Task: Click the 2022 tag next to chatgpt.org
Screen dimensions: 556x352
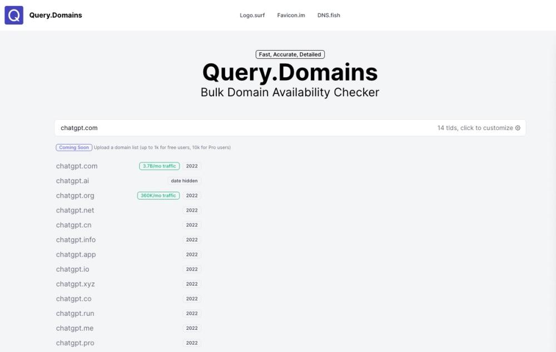Action: click(x=192, y=196)
